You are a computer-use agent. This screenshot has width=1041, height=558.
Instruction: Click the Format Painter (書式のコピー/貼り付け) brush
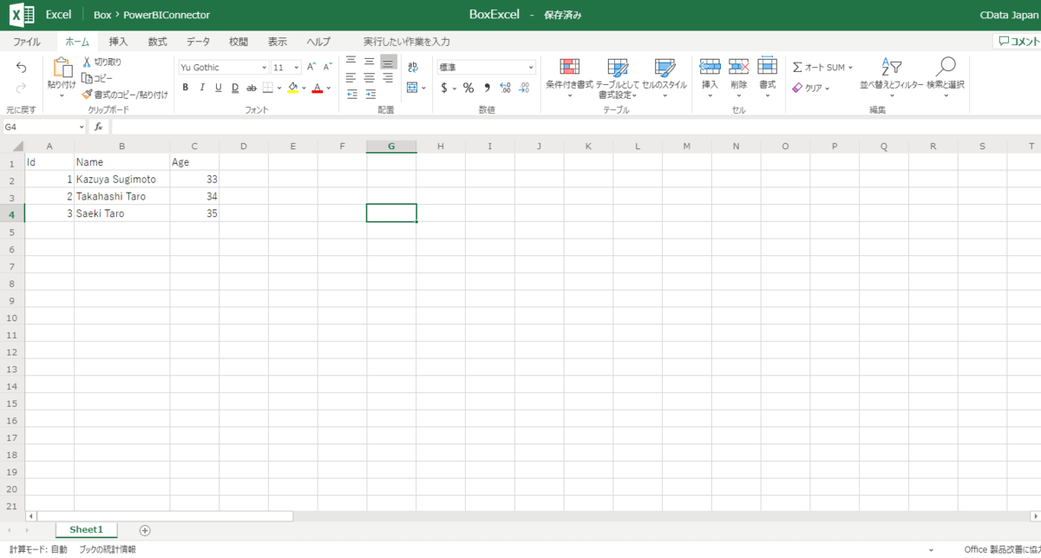click(87, 94)
